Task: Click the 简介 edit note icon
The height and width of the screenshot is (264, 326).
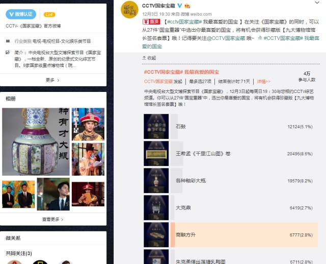Action: pos(8,52)
